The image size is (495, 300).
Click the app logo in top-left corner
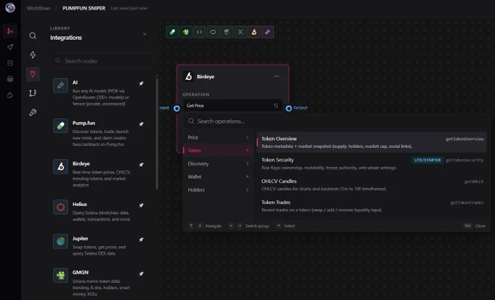[10, 7]
